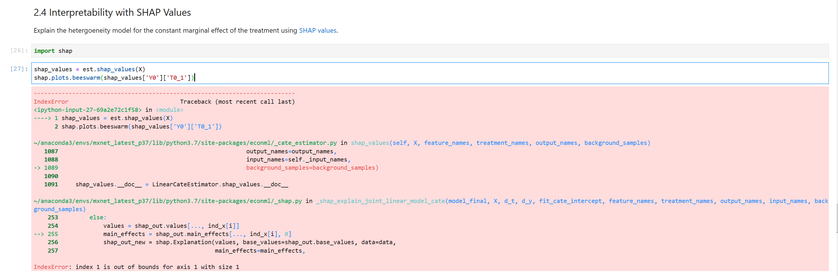This screenshot has height=276, width=838.
Task: Click the [26] execution prompt
Action: 18,50
